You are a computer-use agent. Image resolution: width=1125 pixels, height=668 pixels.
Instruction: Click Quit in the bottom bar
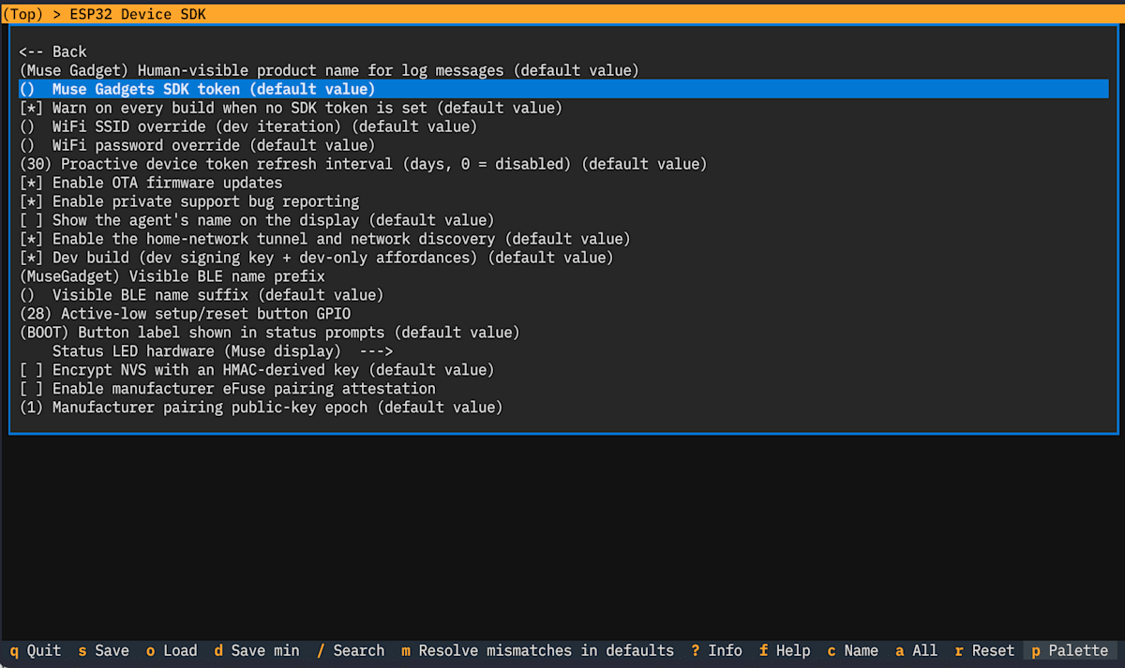coord(36,650)
